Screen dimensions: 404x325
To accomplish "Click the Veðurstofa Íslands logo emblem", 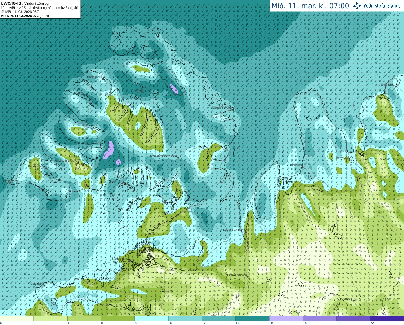I will (x=357, y=6).
